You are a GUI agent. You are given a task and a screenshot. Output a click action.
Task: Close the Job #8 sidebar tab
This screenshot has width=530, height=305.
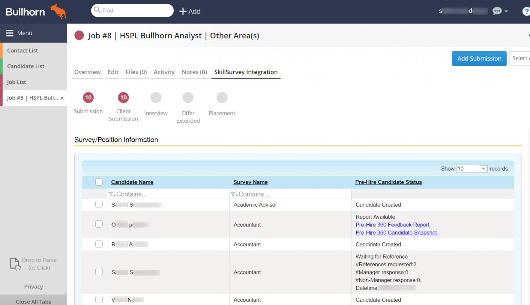click(62, 98)
